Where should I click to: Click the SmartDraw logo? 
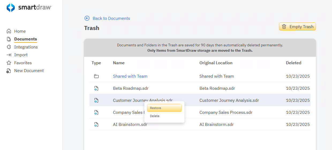click(29, 7)
